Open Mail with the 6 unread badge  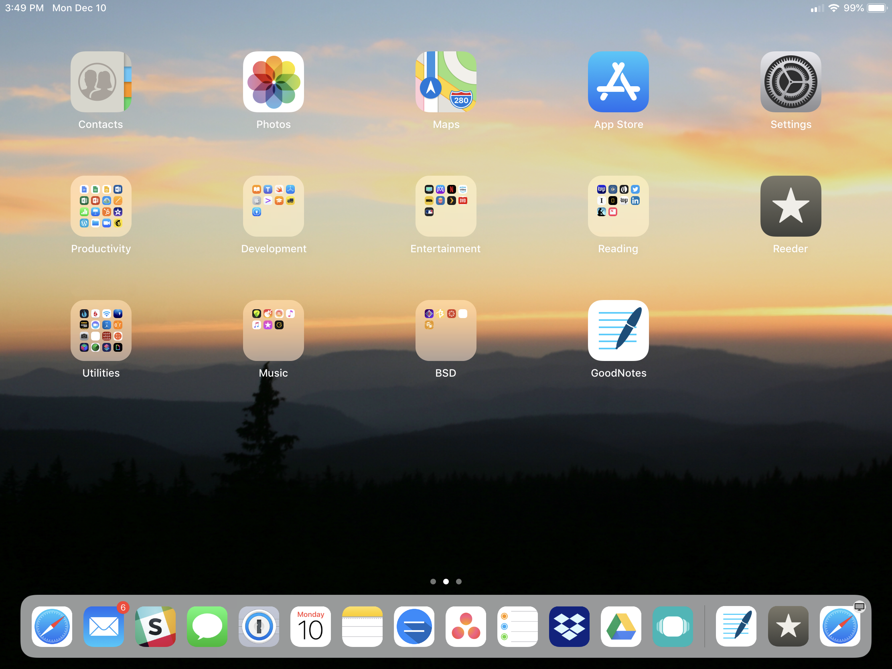pyautogui.click(x=103, y=626)
